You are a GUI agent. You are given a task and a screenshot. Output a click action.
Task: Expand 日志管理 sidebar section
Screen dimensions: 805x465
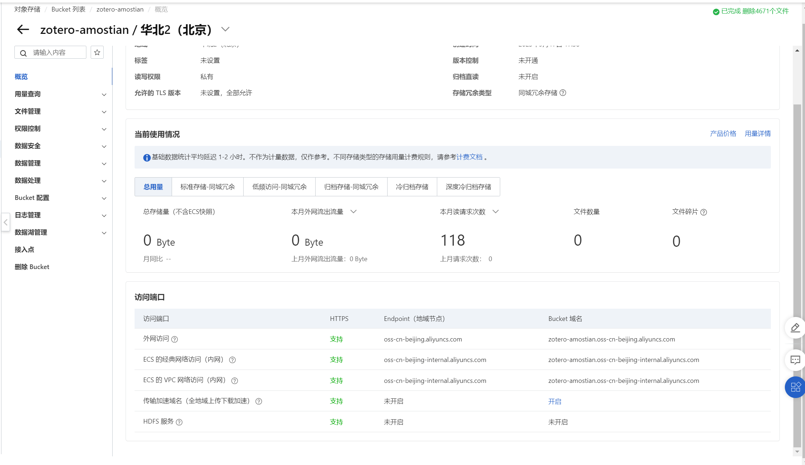[104, 216]
